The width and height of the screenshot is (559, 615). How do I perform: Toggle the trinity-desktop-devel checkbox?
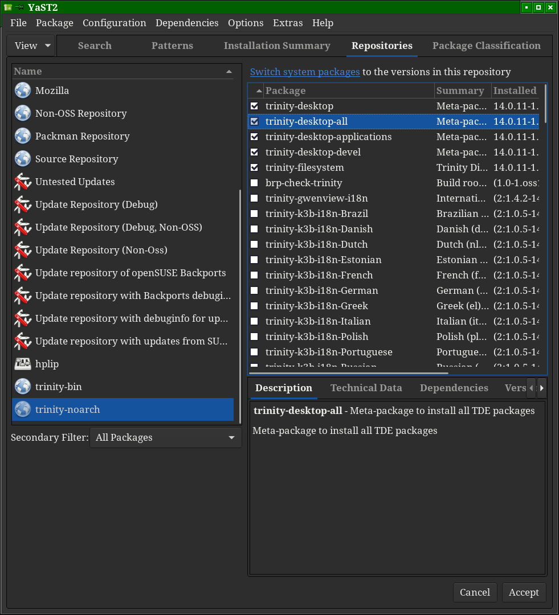[x=254, y=152]
